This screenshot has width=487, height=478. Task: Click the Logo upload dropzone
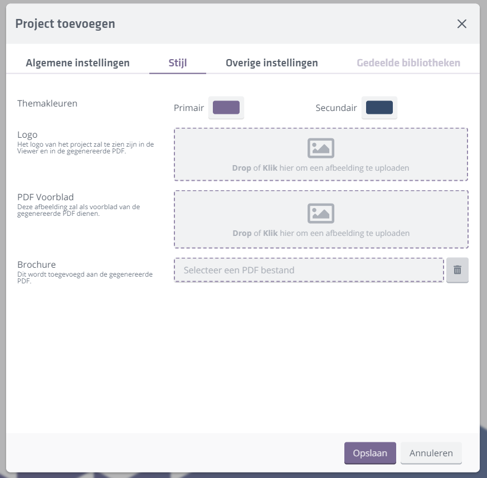pyautogui.click(x=322, y=154)
